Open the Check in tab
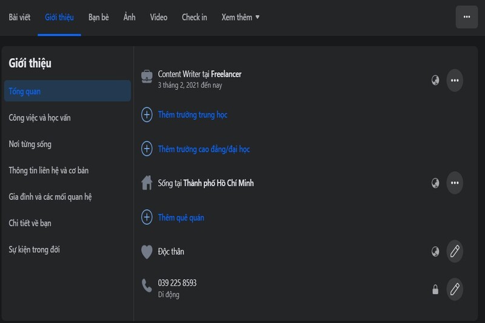This screenshot has width=485, height=323. (194, 17)
